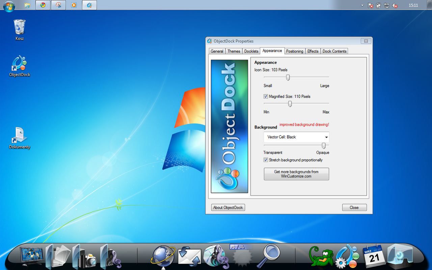Click the Icon Size slider handle
This screenshot has width=432, height=270.
[x=288, y=77]
